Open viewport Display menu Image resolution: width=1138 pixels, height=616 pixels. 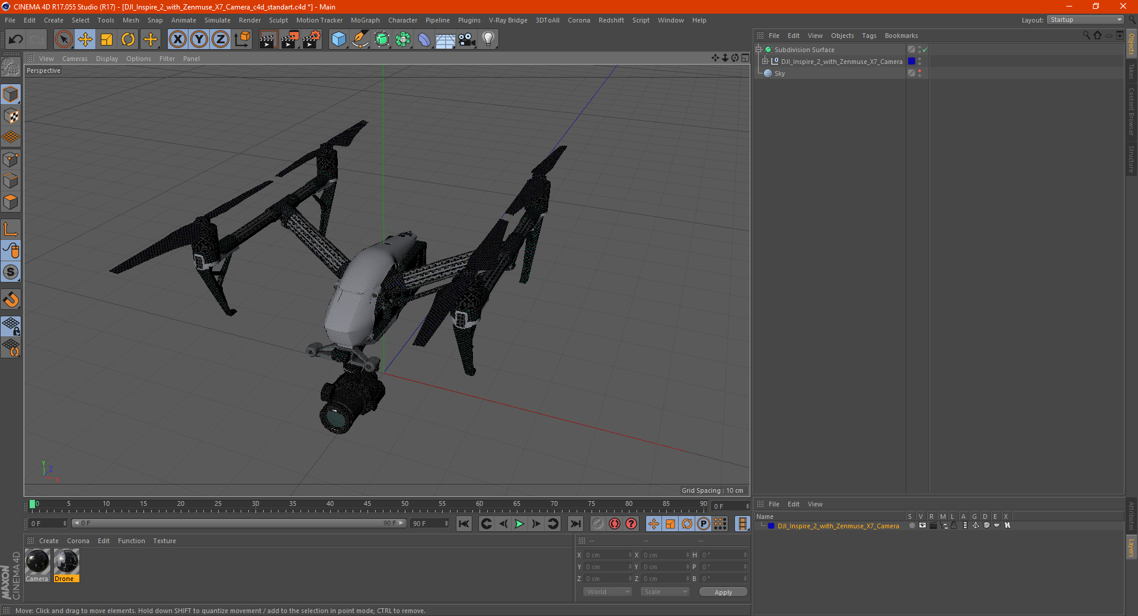point(107,59)
